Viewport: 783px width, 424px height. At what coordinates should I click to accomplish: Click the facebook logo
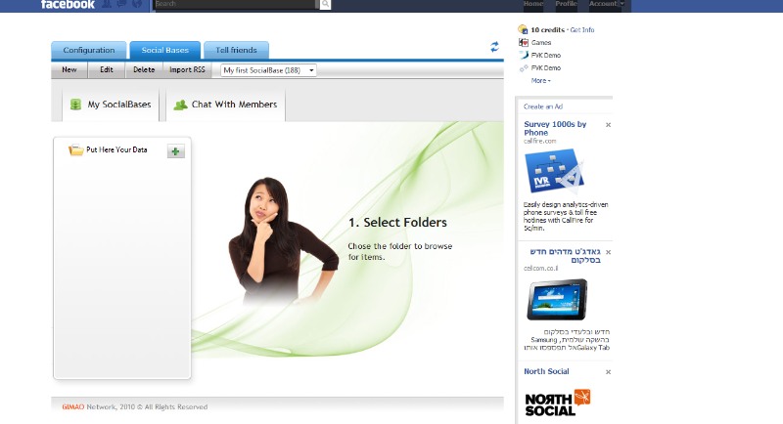click(x=68, y=5)
